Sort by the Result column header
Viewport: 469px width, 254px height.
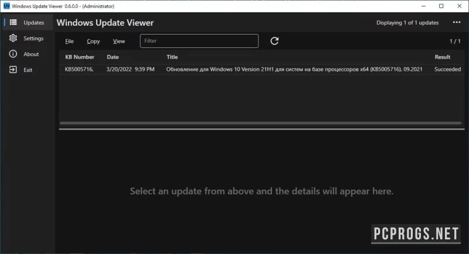point(443,57)
